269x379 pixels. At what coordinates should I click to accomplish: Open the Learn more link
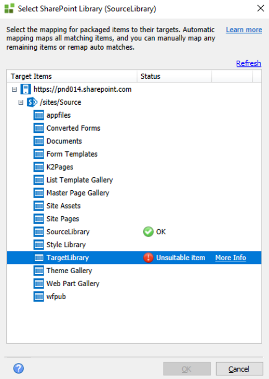244,30
